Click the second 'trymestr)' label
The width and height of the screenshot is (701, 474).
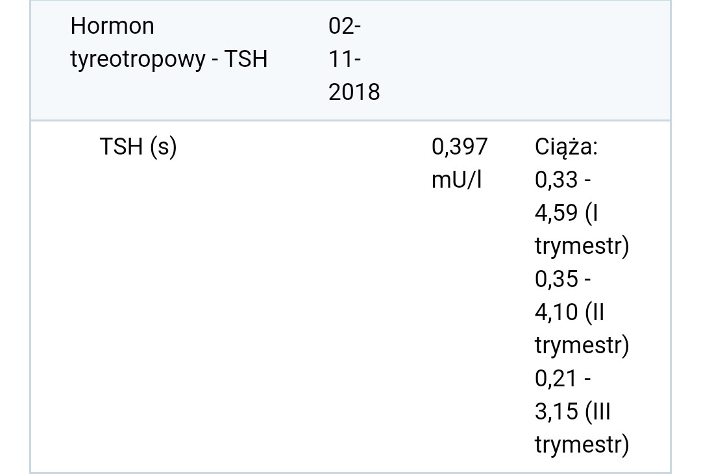click(x=582, y=345)
